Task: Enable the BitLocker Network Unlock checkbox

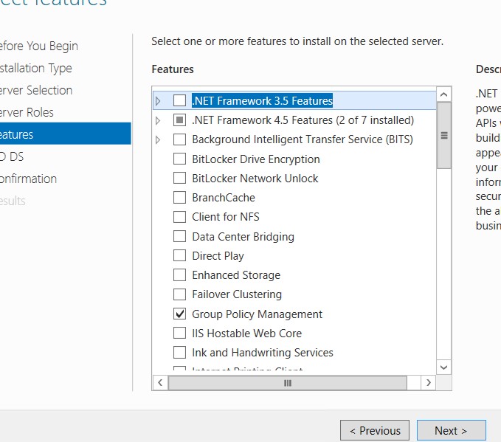Action: click(x=179, y=178)
